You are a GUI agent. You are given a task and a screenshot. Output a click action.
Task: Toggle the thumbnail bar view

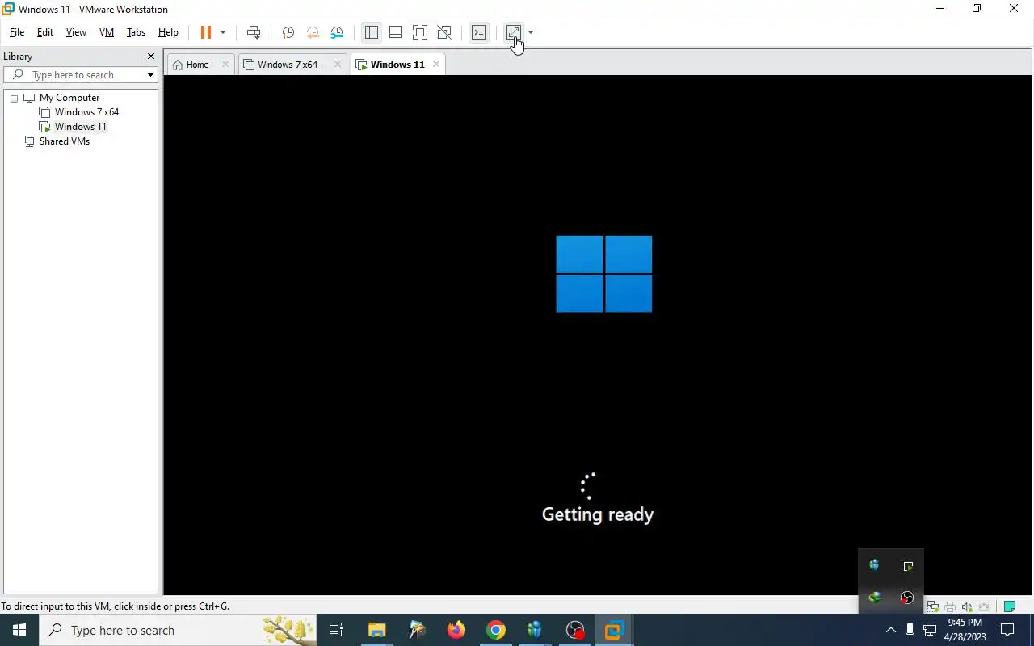coord(396,32)
